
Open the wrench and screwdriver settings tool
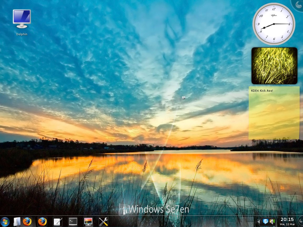tap(103, 222)
